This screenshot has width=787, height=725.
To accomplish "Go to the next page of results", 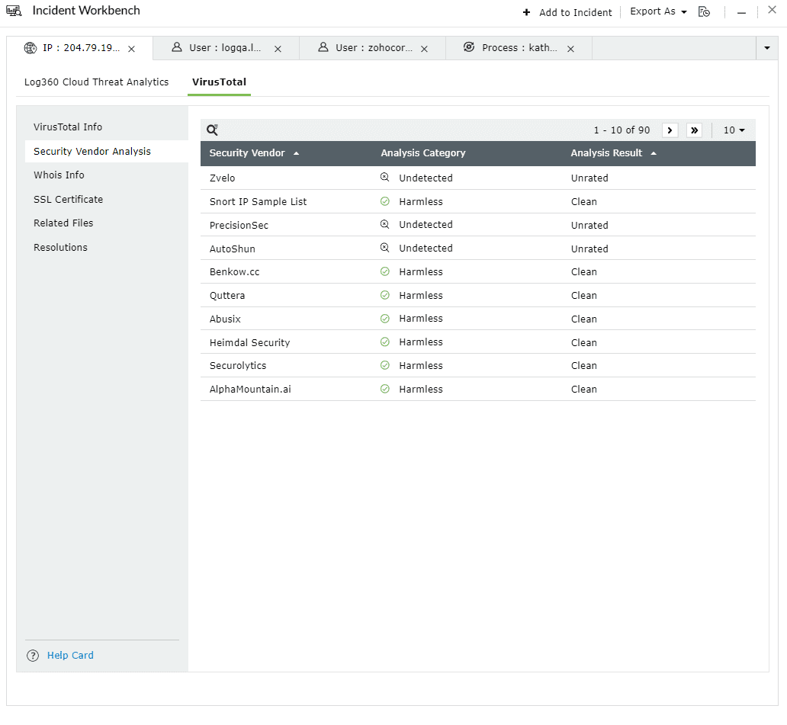I will 670,130.
